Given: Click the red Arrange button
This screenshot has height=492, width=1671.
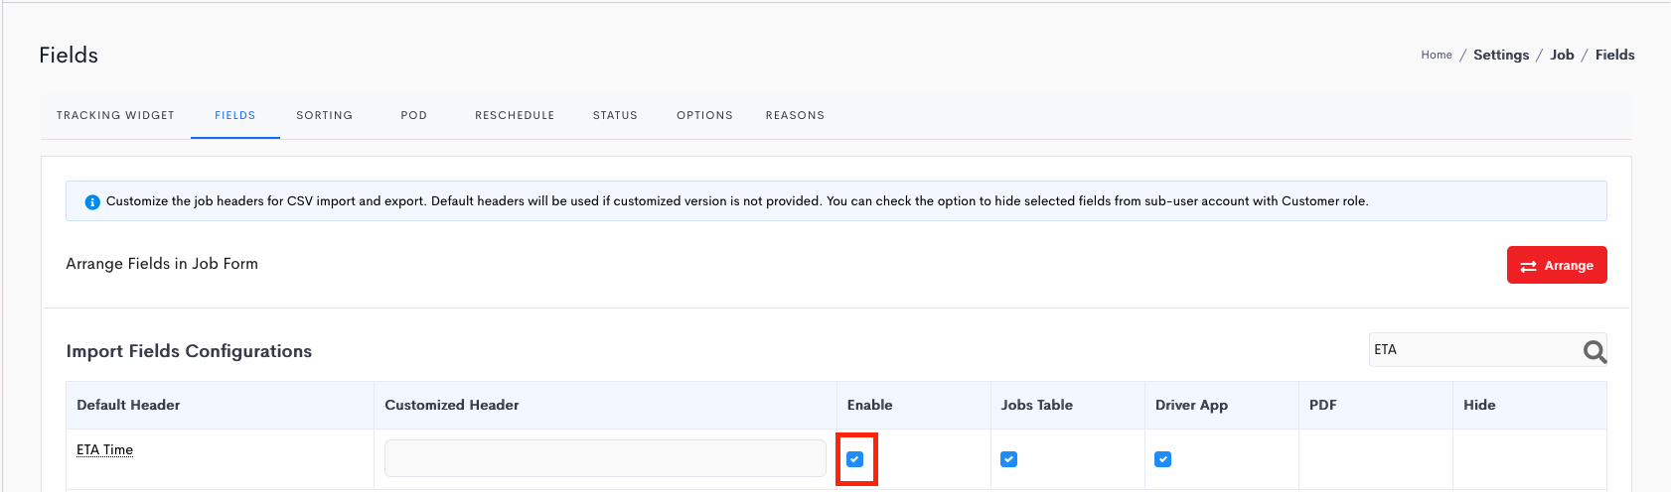Looking at the screenshot, I should point(1557,265).
